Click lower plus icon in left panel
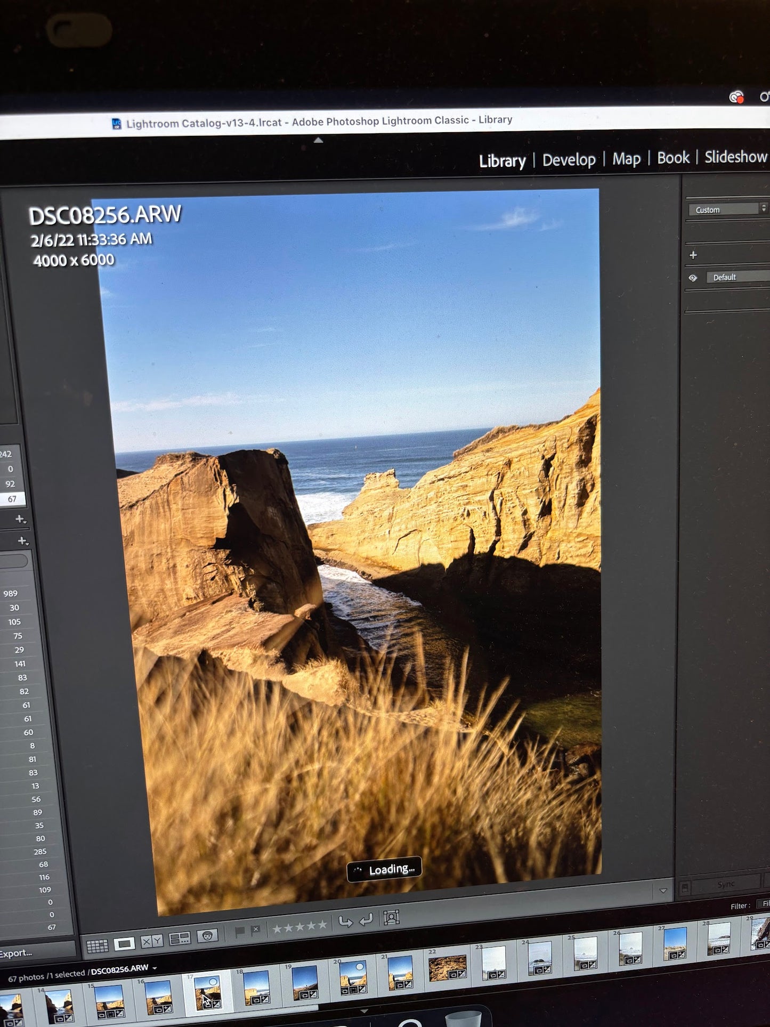This screenshot has height=1027, width=770. point(22,541)
